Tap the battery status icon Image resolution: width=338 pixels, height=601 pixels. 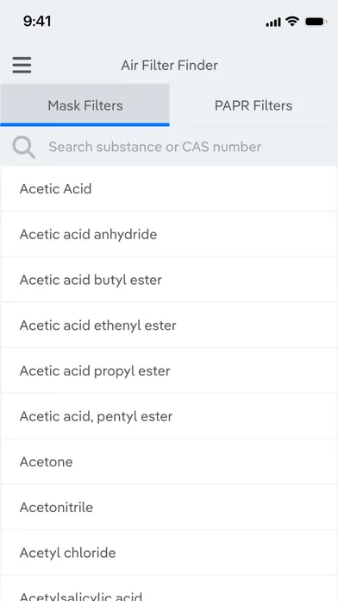[316, 22]
